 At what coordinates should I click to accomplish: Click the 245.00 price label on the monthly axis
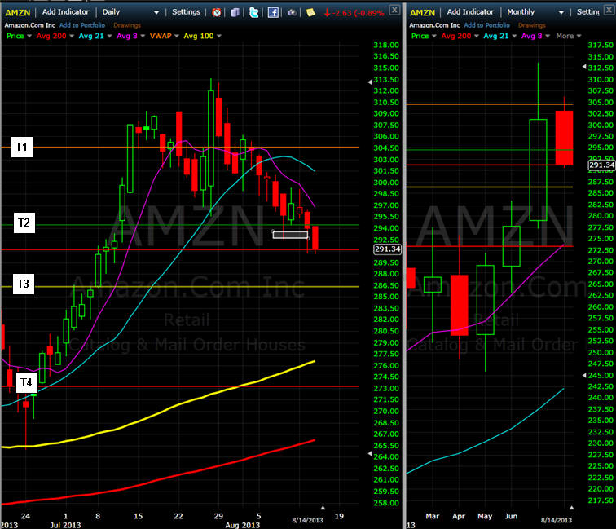point(601,375)
